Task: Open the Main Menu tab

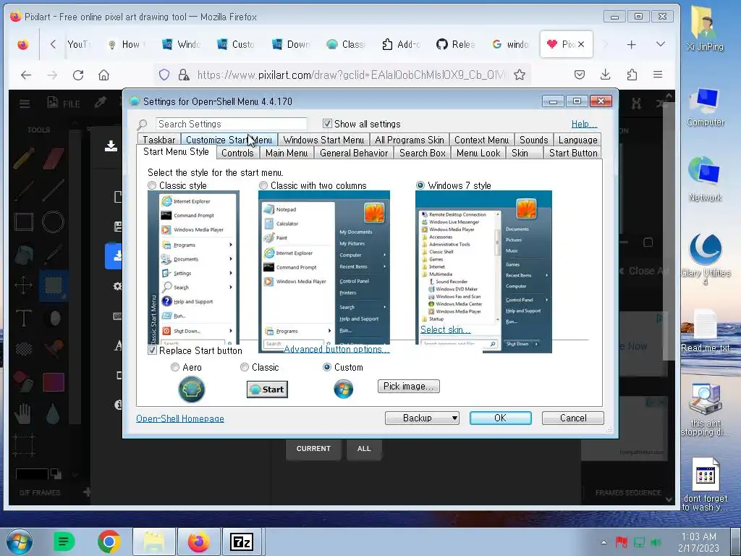Action: click(287, 153)
